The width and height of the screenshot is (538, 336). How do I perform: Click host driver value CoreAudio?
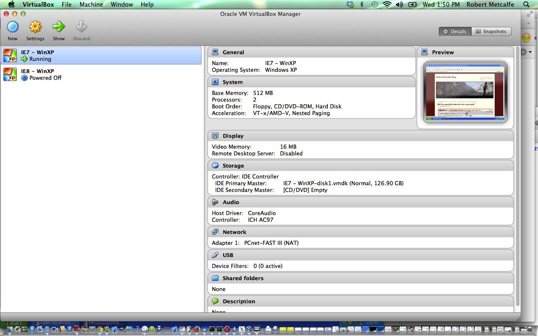click(x=262, y=213)
